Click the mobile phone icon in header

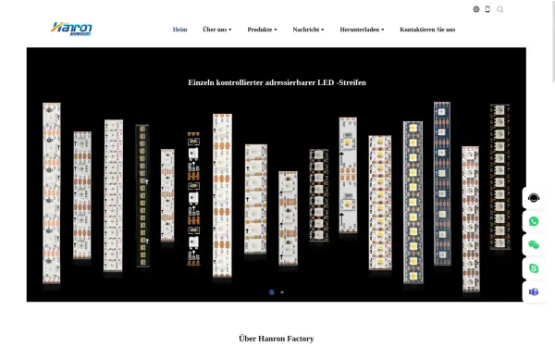point(487,9)
